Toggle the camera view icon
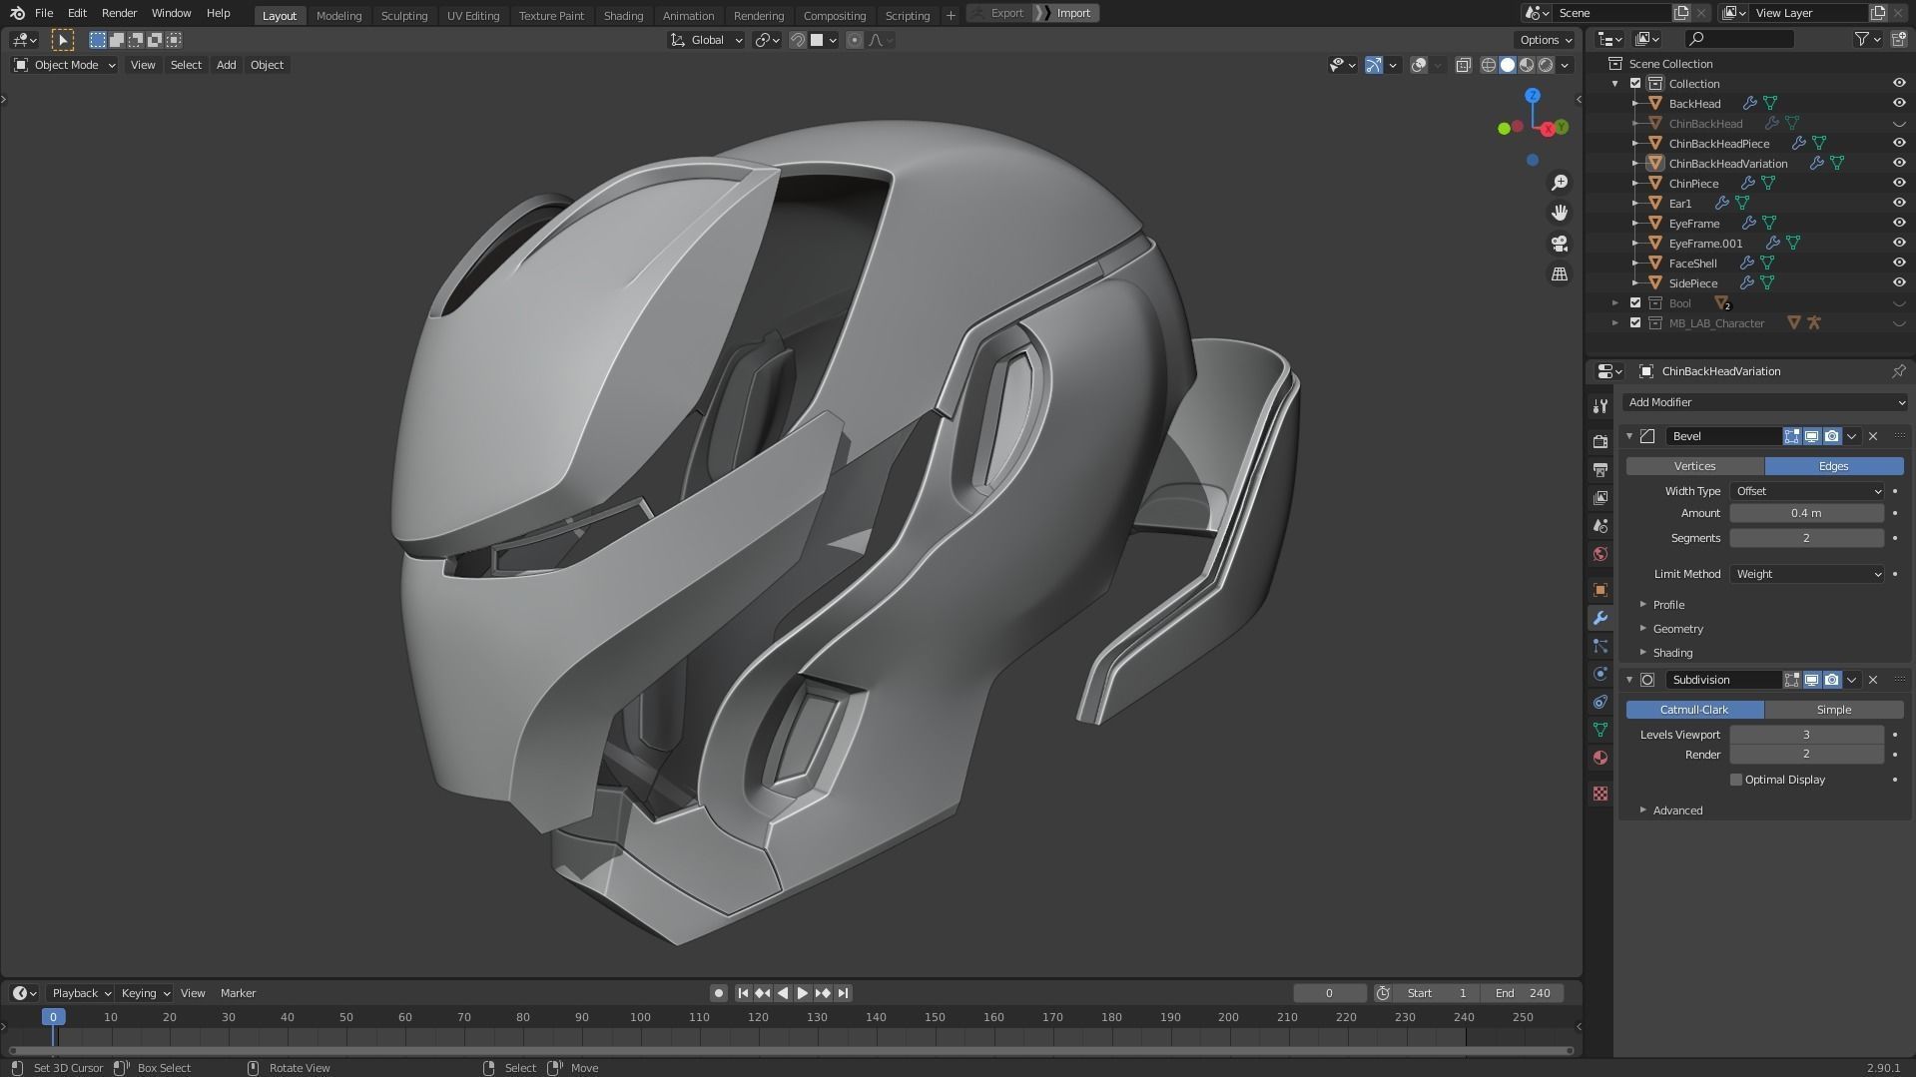Image resolution: width=1916 pixels, height=1077 pixels. tap(1559, 244)
